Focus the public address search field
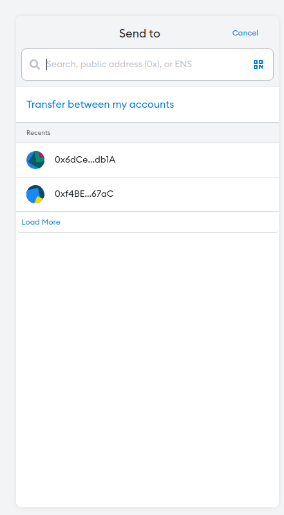This screenshot has height=515, width=284. 147,65
